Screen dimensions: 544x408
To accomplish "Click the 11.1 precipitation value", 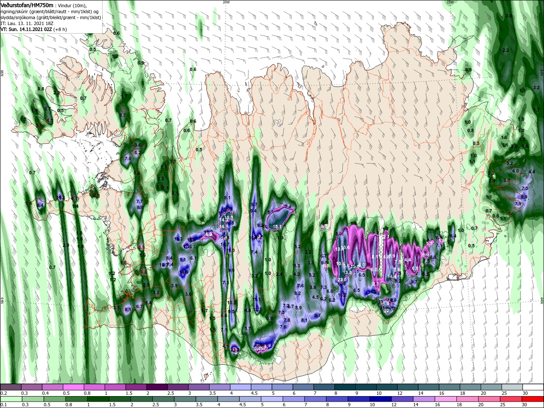I will pos(256,299).
